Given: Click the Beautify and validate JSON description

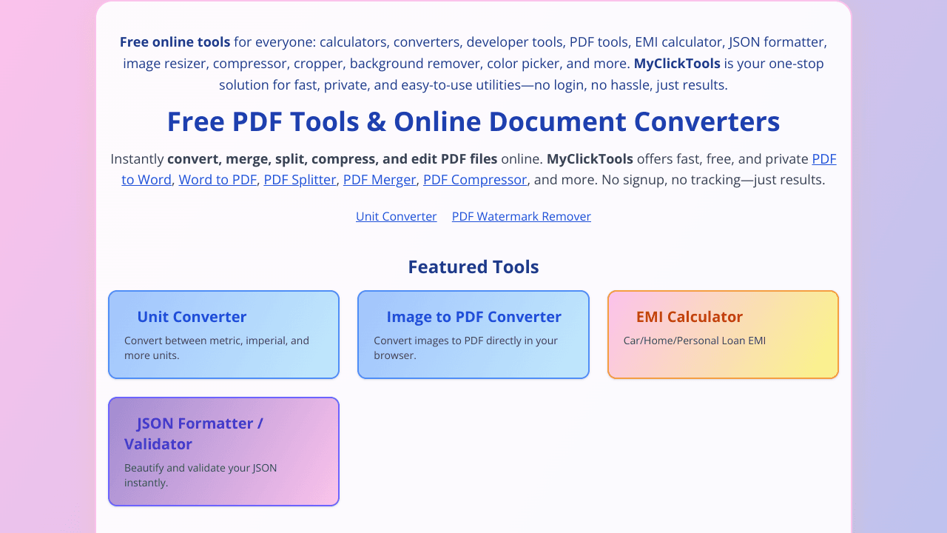Looking at the screenshot, I should (200, 475).
